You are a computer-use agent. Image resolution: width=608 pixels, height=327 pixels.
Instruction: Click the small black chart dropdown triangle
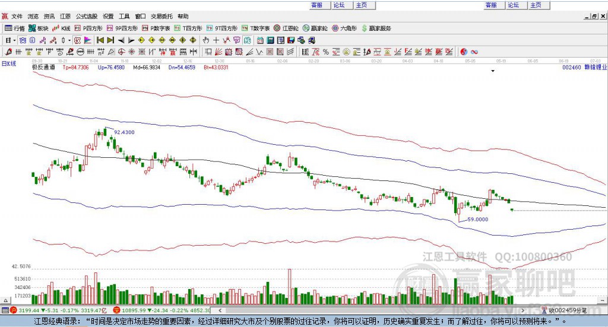493,71
